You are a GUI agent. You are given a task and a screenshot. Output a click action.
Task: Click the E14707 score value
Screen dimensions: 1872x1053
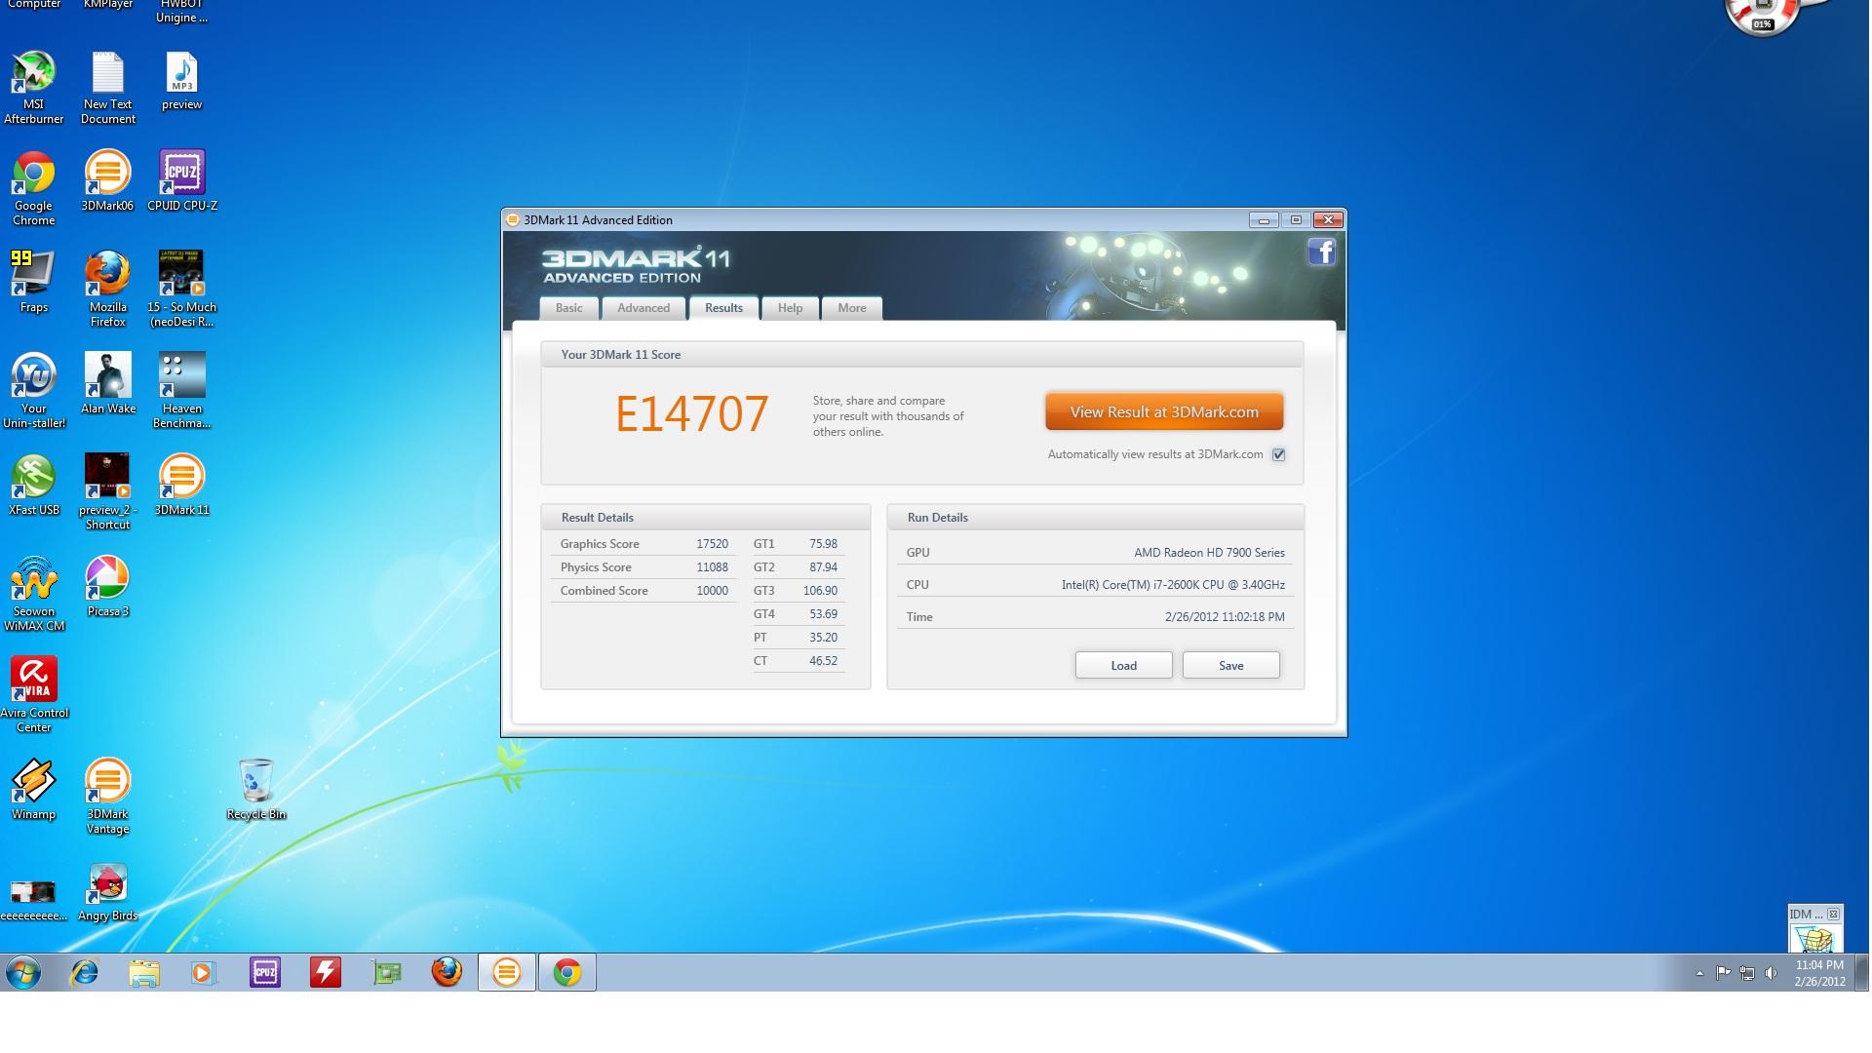pos(692,413)
